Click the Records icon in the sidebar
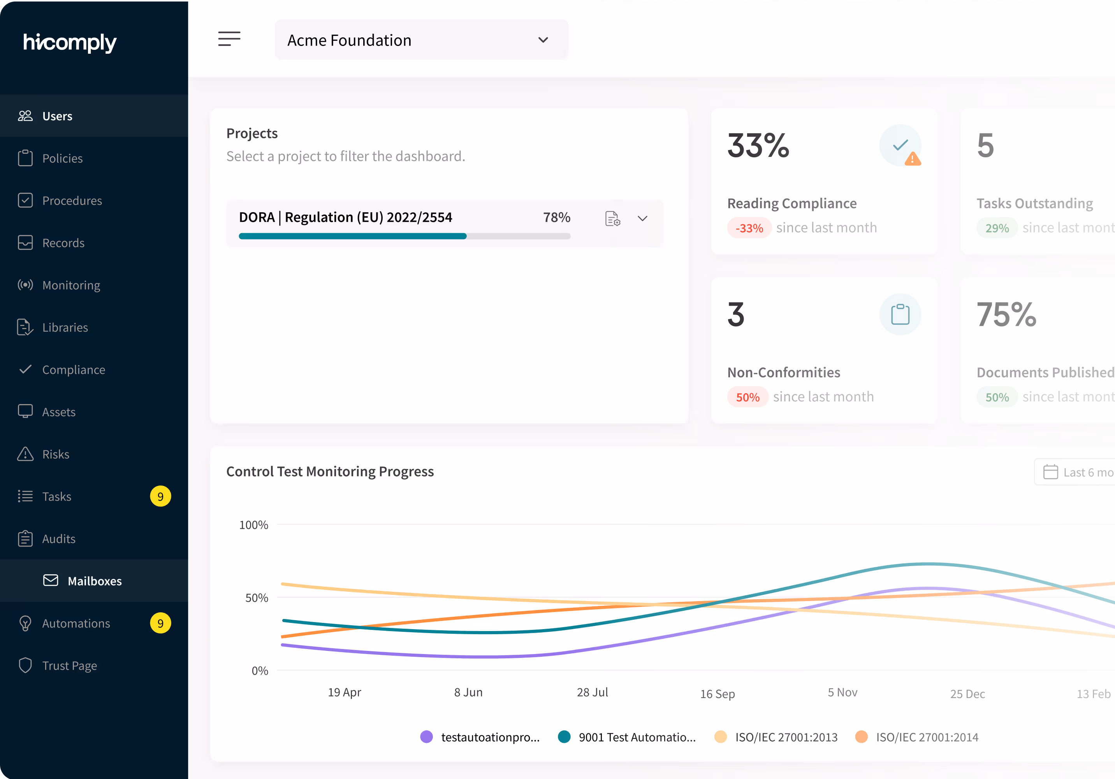 coord(26,243)
